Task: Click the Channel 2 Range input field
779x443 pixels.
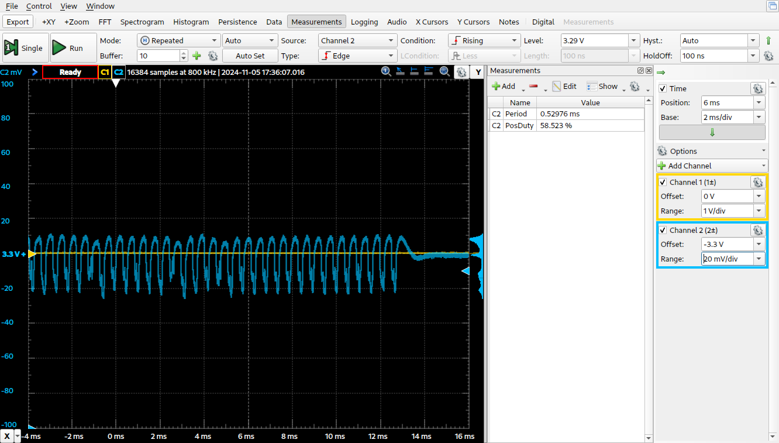Action: (x=728, y=259)
